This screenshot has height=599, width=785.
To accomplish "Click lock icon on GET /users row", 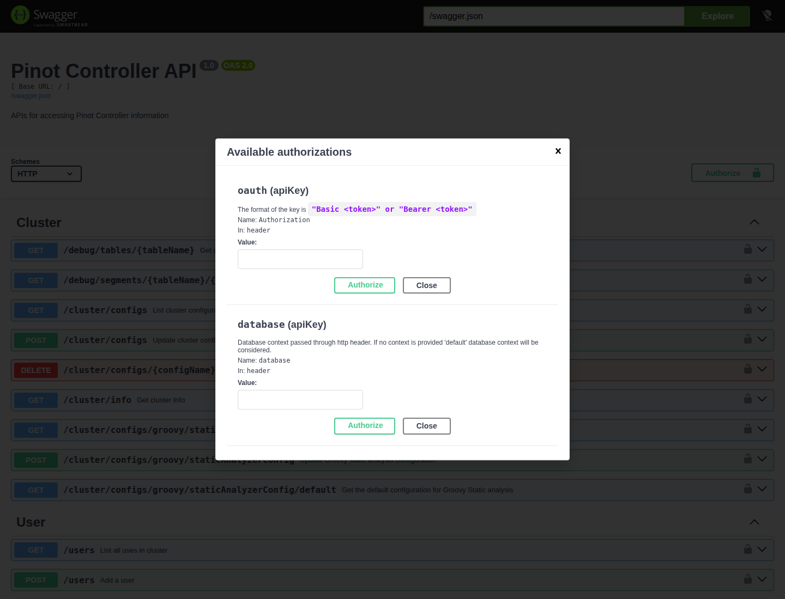I will coord(748,549).
